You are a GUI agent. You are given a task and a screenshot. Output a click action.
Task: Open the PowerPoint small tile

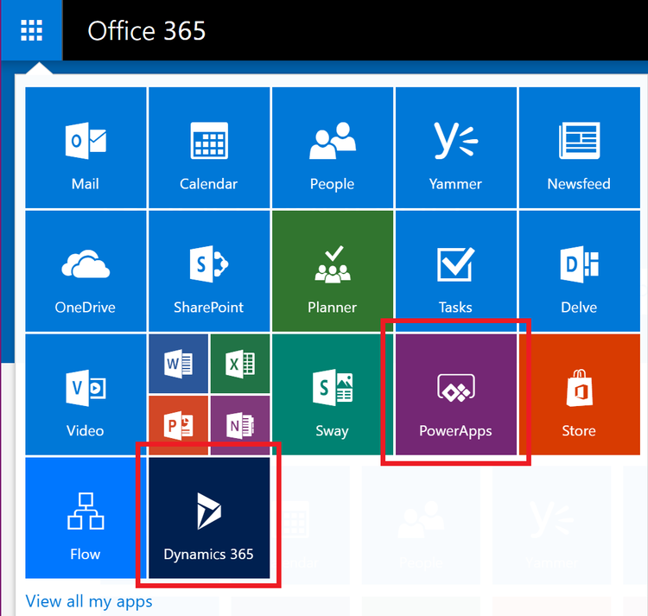(x=179, y=425)
